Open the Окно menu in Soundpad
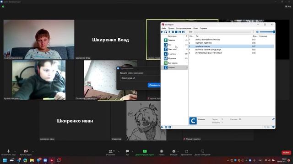Viewport: 293px width, 164px height. click(195, 28)
